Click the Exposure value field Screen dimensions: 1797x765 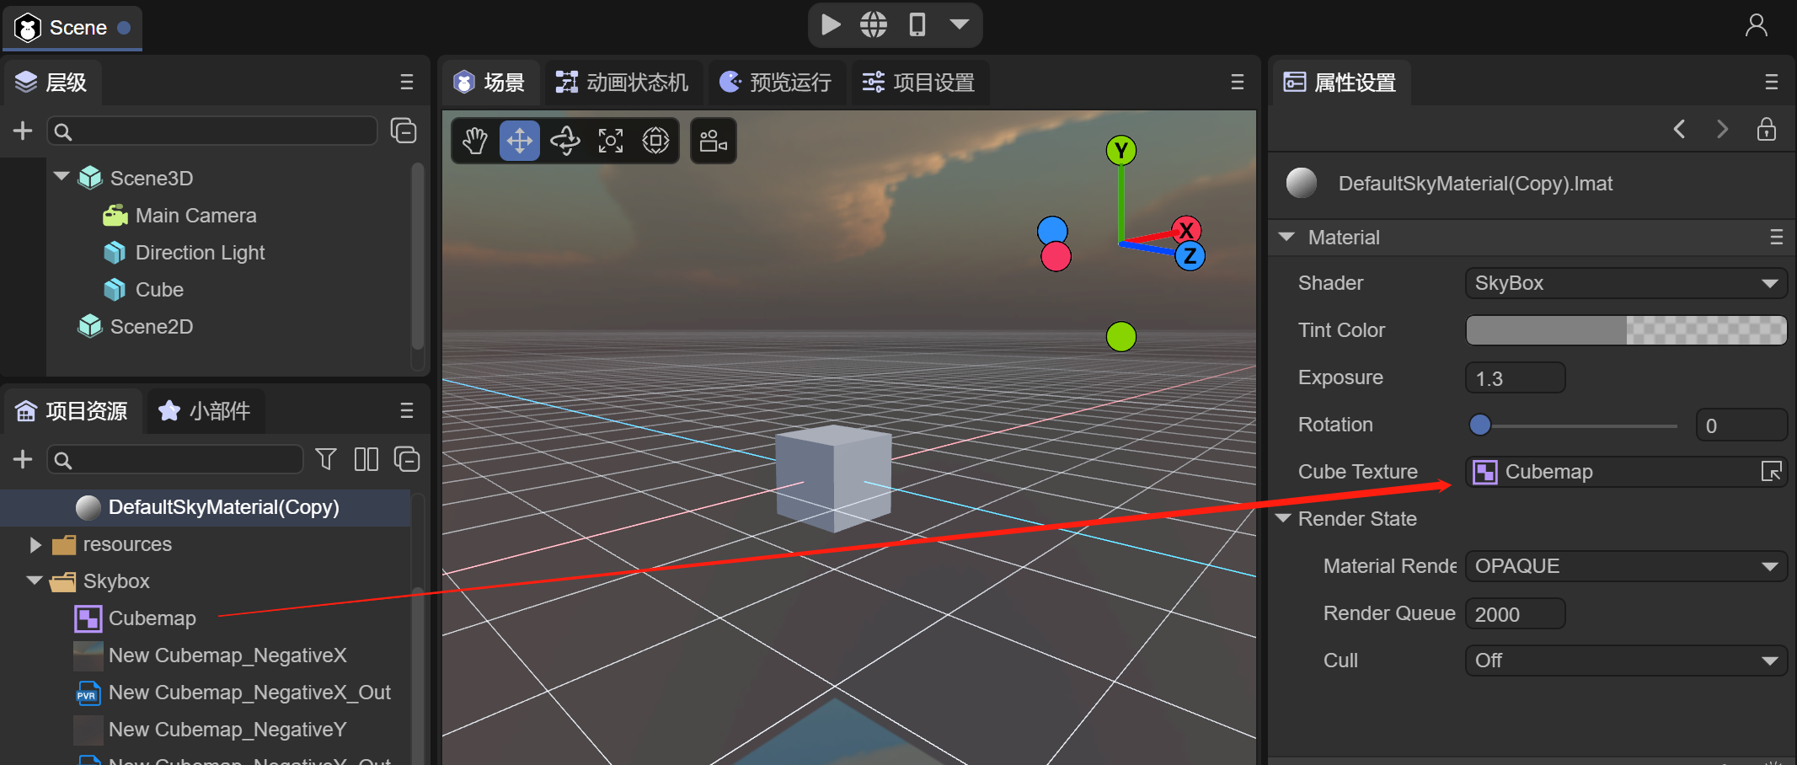coord(1515,378)
